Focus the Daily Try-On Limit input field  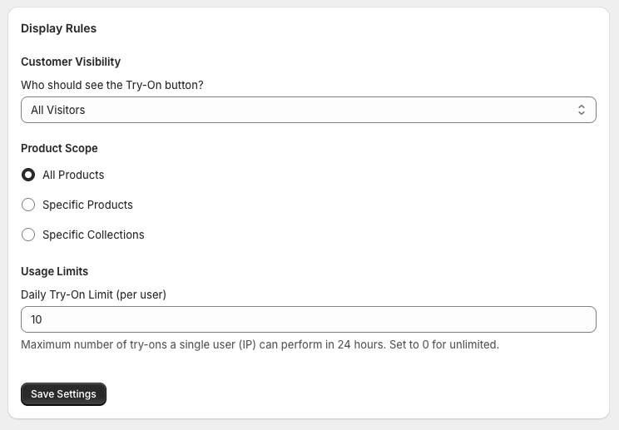pos(309,319)
